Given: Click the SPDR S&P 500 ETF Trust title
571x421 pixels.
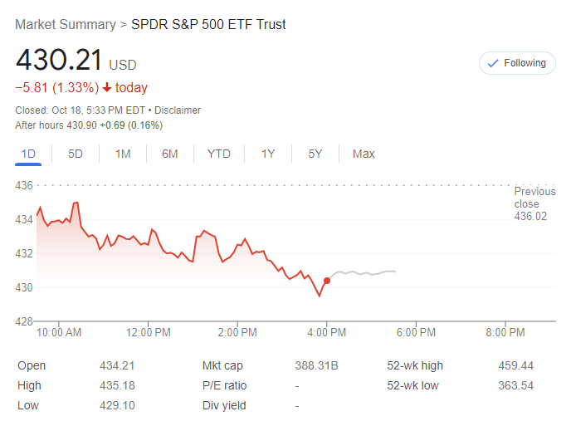Looking at the screenshot, I should (208, 24).
